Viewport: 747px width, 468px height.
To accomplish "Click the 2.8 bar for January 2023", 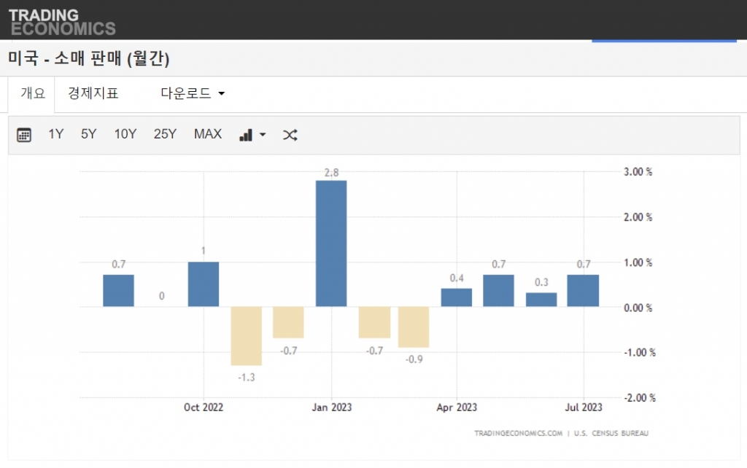I will 331,243.
